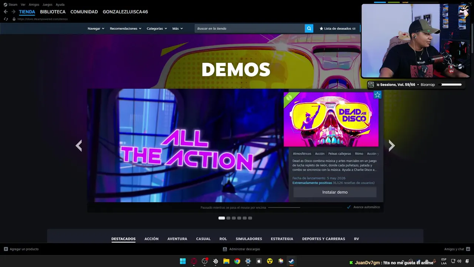Screen dimensions: 474x267
Task: Open Lista de deseados
Action: tap(337, 29)
